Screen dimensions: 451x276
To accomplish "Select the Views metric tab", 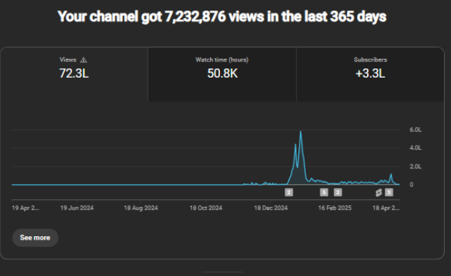I will pos(74,74).
